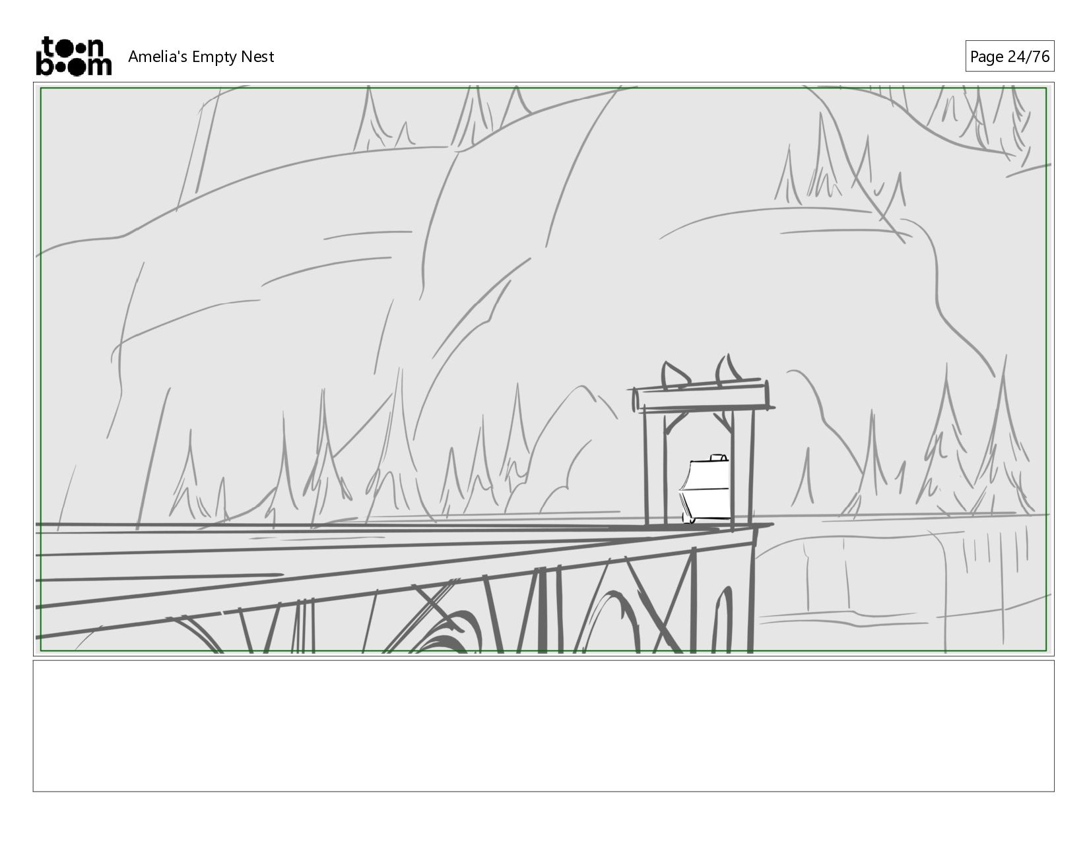Select the title text "Amelia's Empty Nest"
Viewport: 1089px width, 841px height.
point(201,57)
